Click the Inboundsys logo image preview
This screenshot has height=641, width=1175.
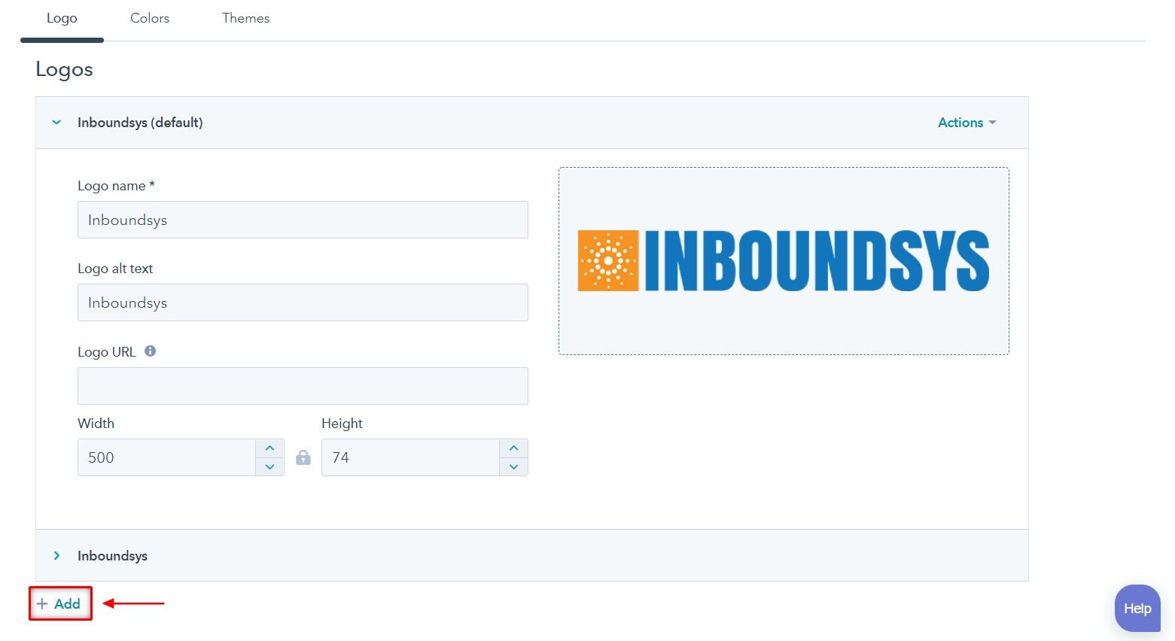click(784, 261)
